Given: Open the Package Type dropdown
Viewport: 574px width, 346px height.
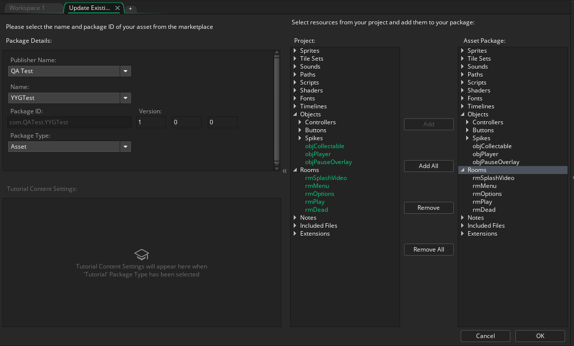Looking at the screenshot, I should (x=126, y=147).
